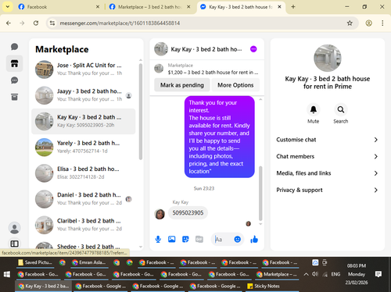
Task: Expand Media, files and links section
Action: click(x=328, y=173)
